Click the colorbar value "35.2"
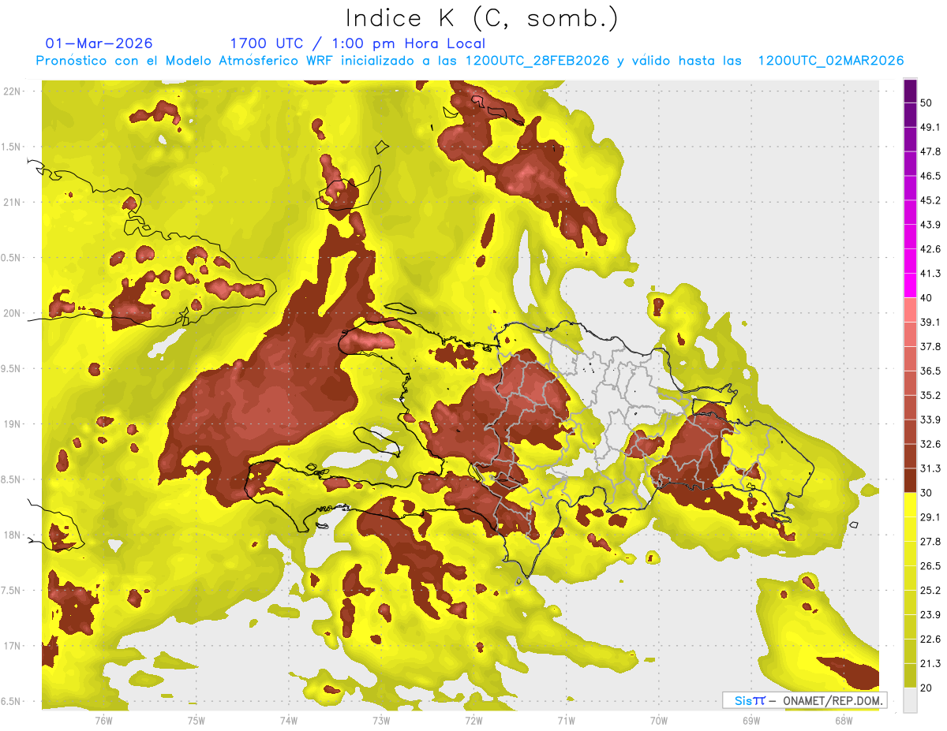 [930, 395]
